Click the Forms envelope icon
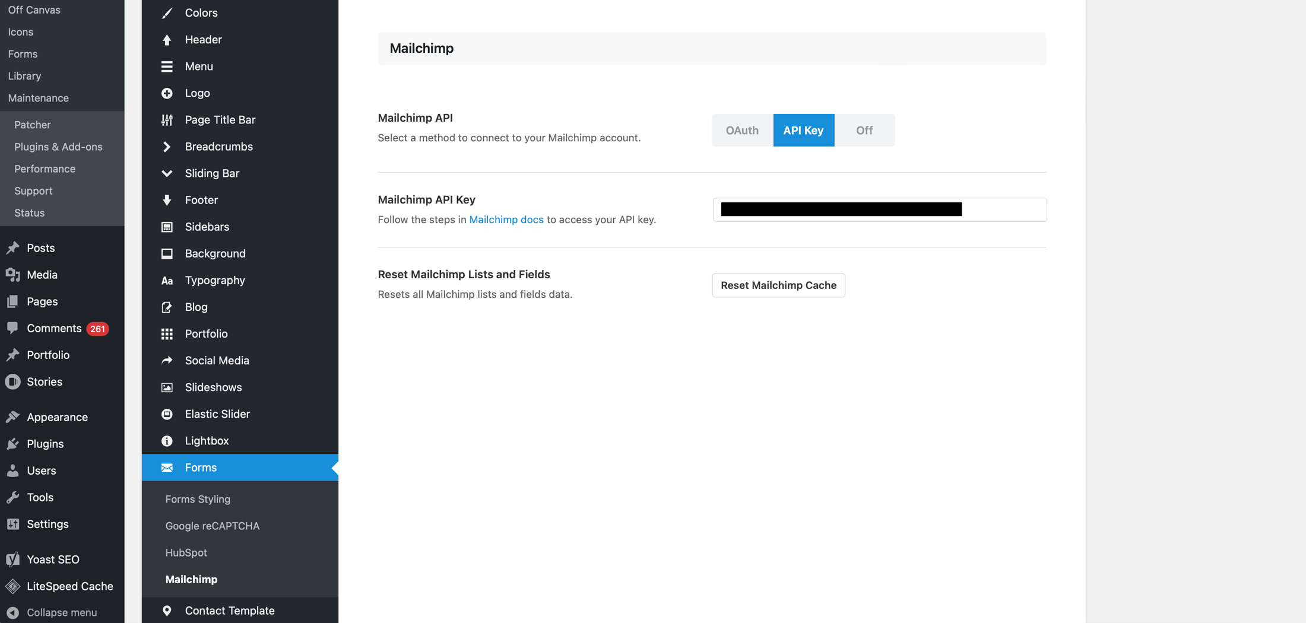Image resolution: width=1306 pixels, height=623 pixels. pyautogui.click(x=167, y=468)
